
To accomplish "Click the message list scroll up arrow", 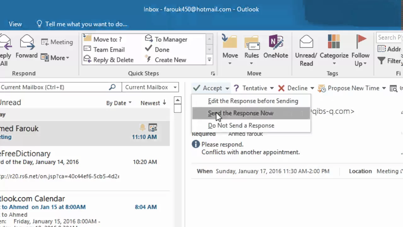I will (178, 100).
